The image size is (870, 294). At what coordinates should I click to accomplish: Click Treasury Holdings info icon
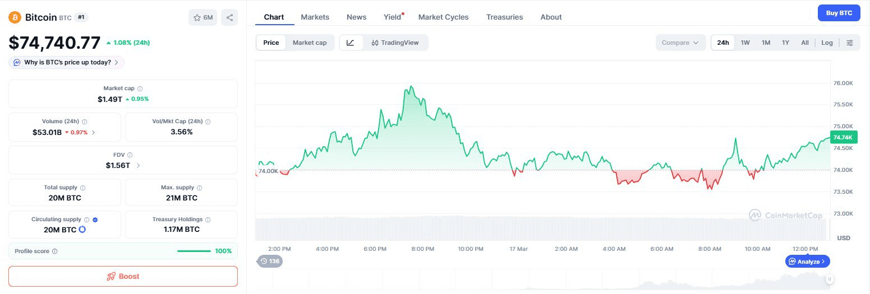[x=208, y=220]
